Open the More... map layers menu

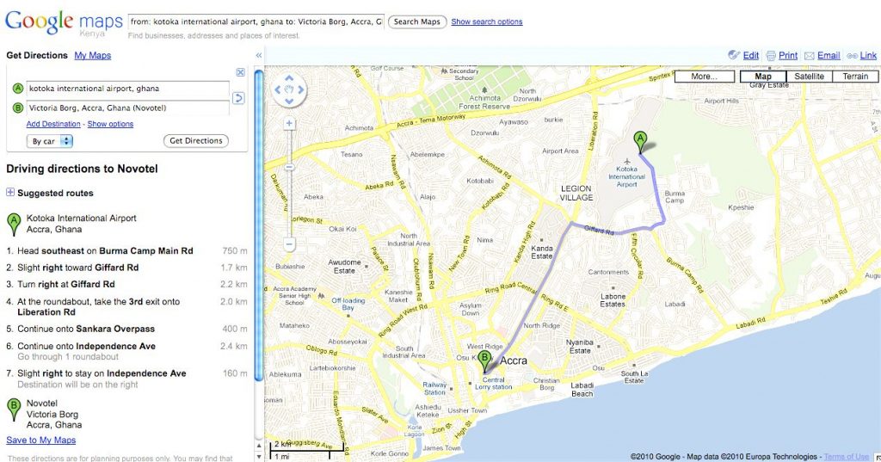(x=704, y=77)
